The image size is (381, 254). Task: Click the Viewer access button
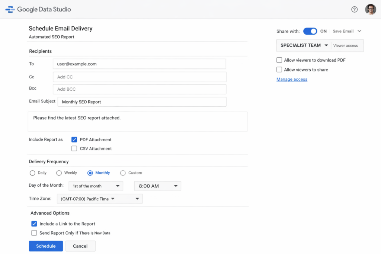(x=346, y=45)
